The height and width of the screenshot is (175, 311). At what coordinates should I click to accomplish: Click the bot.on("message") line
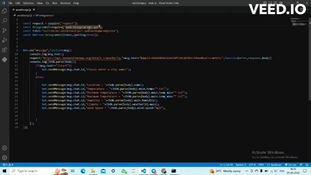[47, 51]
